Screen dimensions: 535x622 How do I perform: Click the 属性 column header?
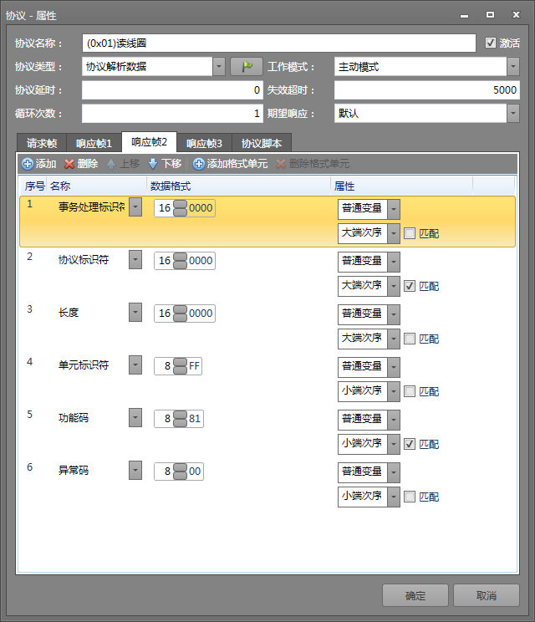pyautogui.click(x=402, y=186)
